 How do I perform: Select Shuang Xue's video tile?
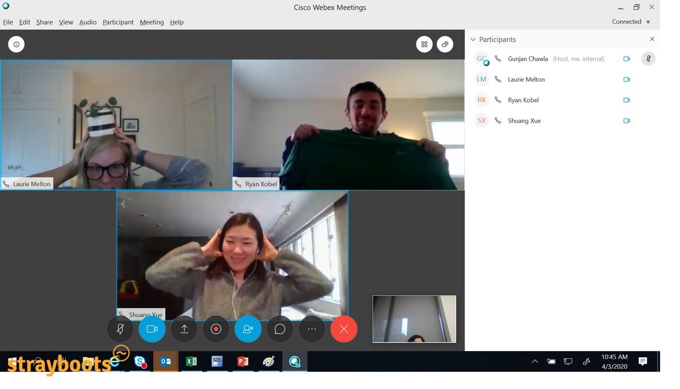(x=232, y=255)
